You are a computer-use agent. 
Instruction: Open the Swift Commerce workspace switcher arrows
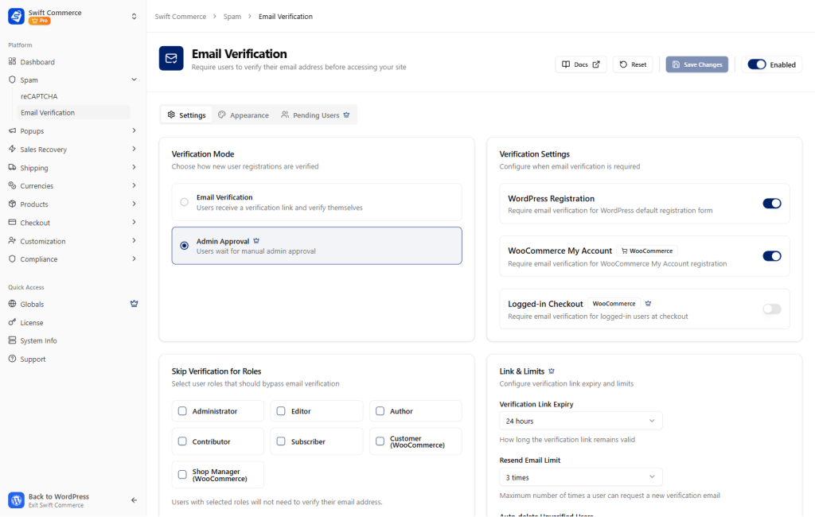coord(134,16)
